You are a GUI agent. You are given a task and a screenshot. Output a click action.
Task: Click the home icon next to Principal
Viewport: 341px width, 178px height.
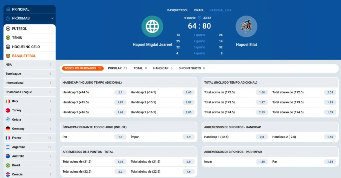click(x=8, y=9)
